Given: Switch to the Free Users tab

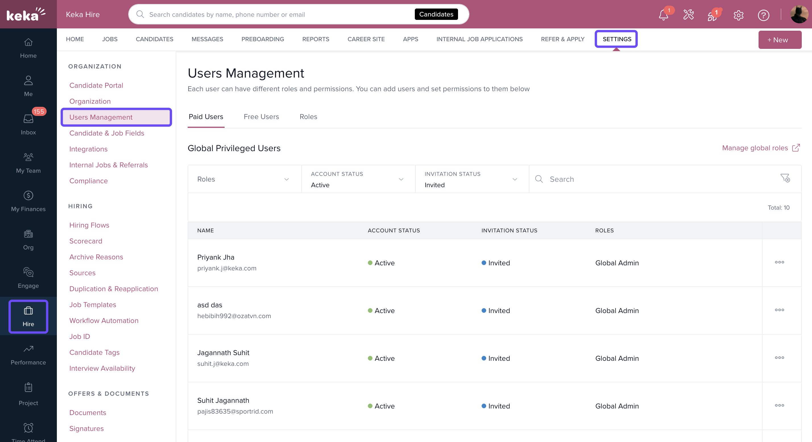Looking at the screenshot, I should 261,116.
